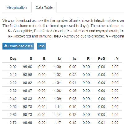The image size is (124, 124).
Task: Click the Download data button
Action: click(18, 46)
